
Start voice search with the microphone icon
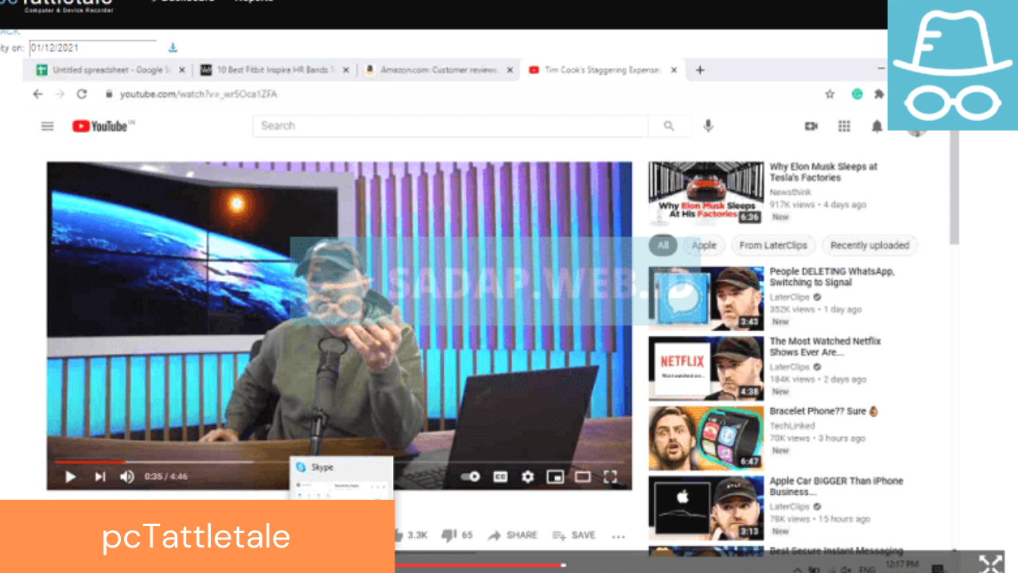pos(708,126)
